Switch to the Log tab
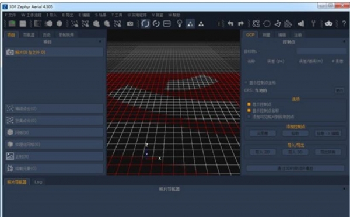350x217 pixels. pos(38,182)
